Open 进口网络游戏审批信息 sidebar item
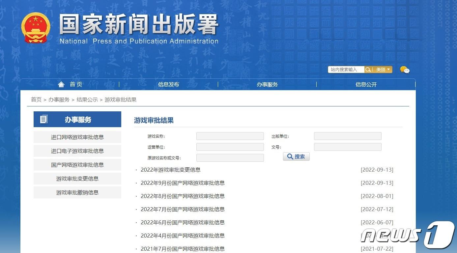This screenshot has width=457, height=253. point(77,137)
